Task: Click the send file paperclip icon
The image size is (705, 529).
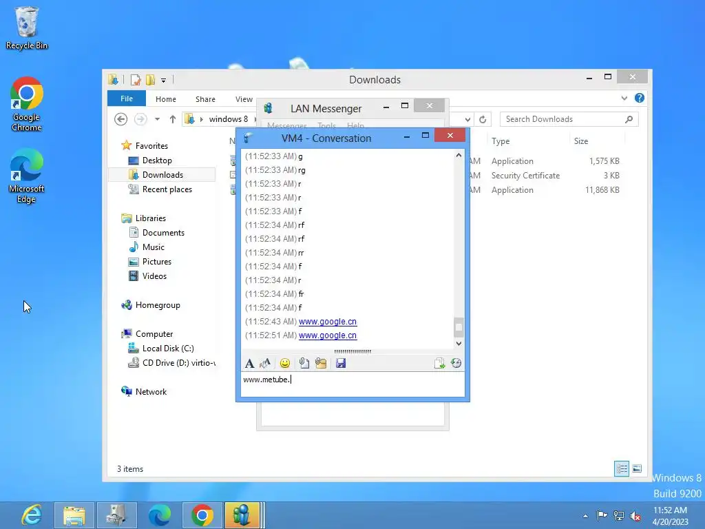Action: pos(304,364)
